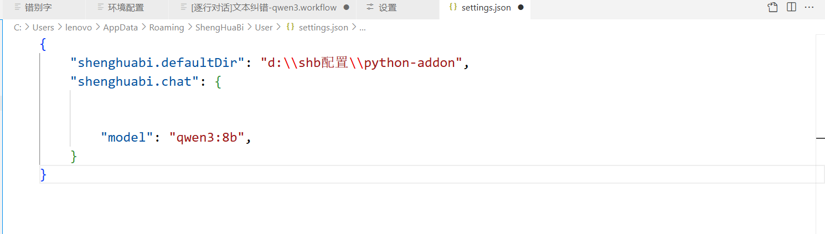Click the lenovo breadcrumb segment
Screen dimensions: 825x234
pyautogui.click(x=79, y=28)
